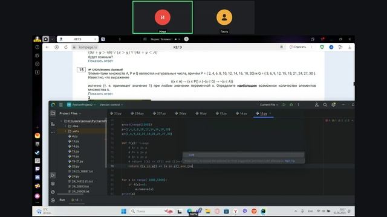Open PyCharm toolbar more actions menu
The height and width of the screenshot is (217, 387).
[298, 105]
